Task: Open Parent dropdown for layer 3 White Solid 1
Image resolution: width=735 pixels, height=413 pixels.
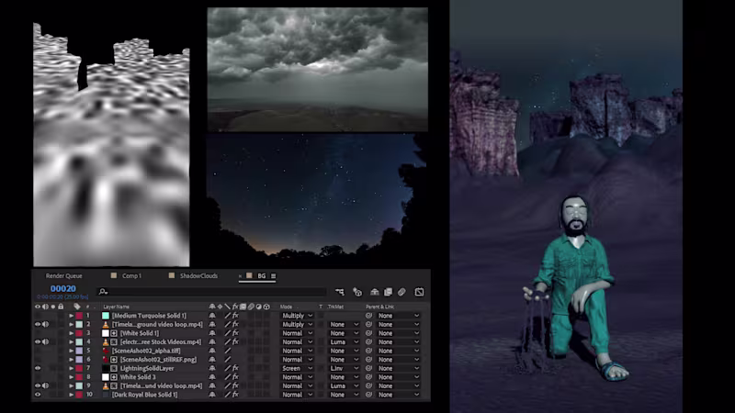Action: [399, 333]
